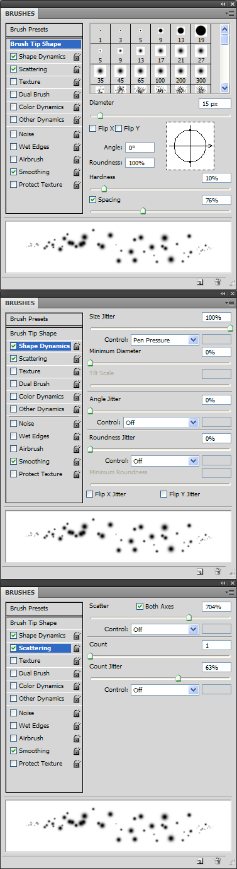The image size is (237, 869).
Task: Click the new brush icon below the Count Jitter panel preview
Action: 199,861
